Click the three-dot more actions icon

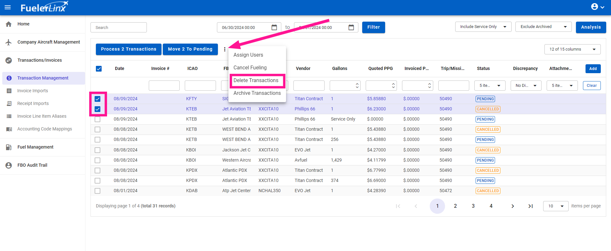pyautogui.click(x=225, y=49)
